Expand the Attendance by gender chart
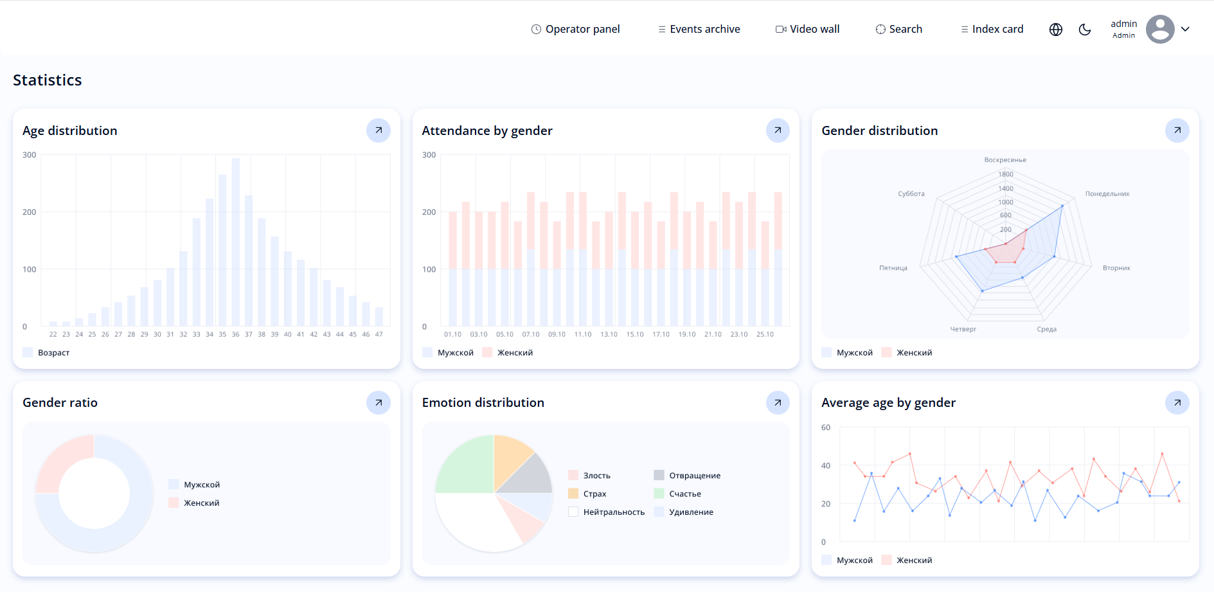This screenshot has height=592, width=1214. point(778,130)
